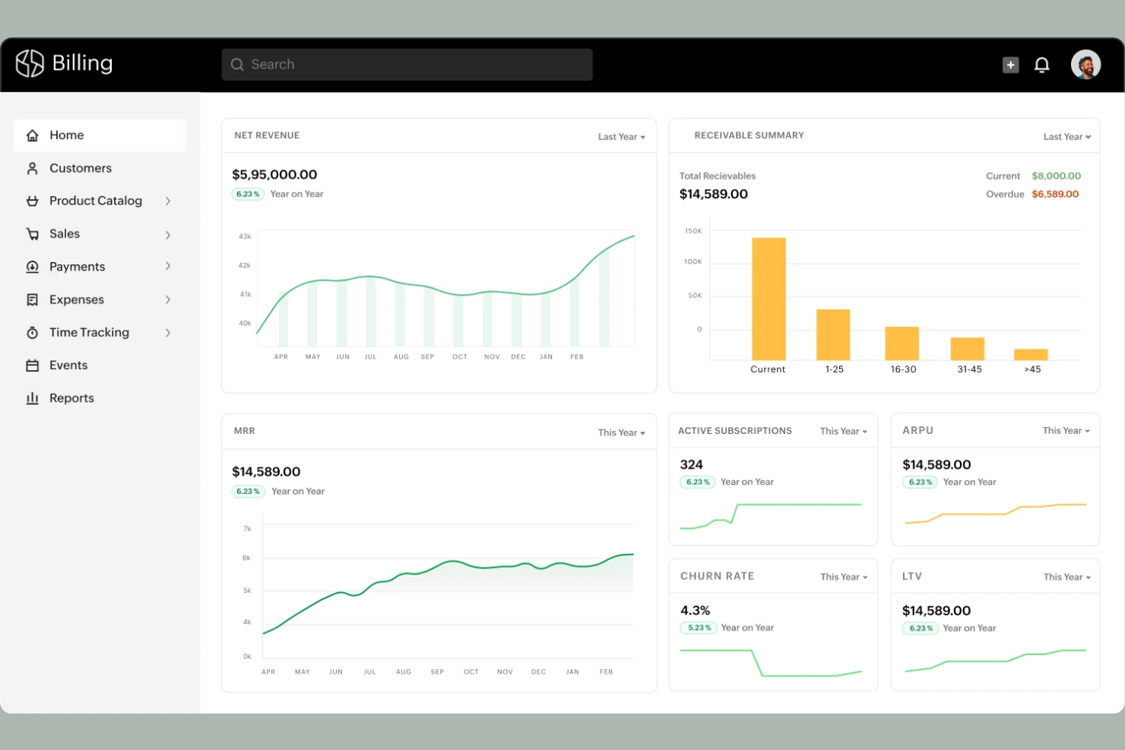1125x750 pixels.
Task: Click the 1-25 days receivables bar
Action: click(833, 334)
